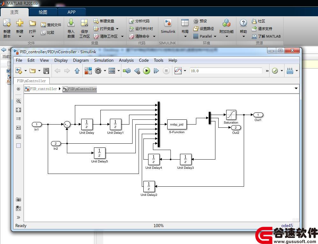Click the 100% zoom level in status bar

point(158,226)
